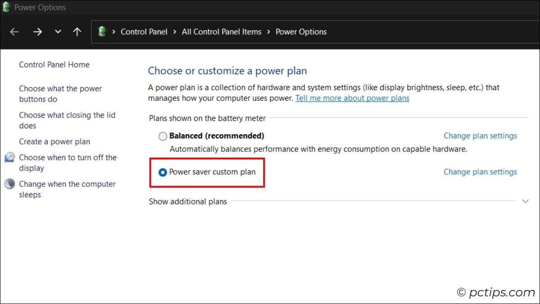Go to All Control Panel Items breadcrumb
The height and width of the screenshot is (304, 540).
coord(221,32)
